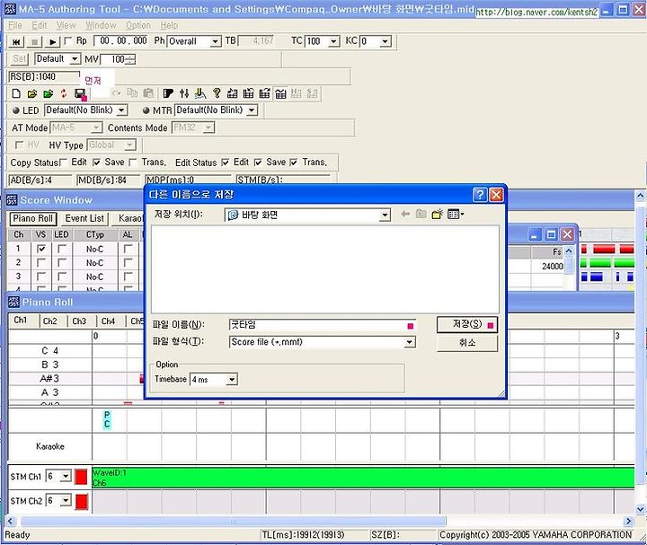Click the 파일 이름 filename input field
The image size is (647, 545).
[322, 325]
